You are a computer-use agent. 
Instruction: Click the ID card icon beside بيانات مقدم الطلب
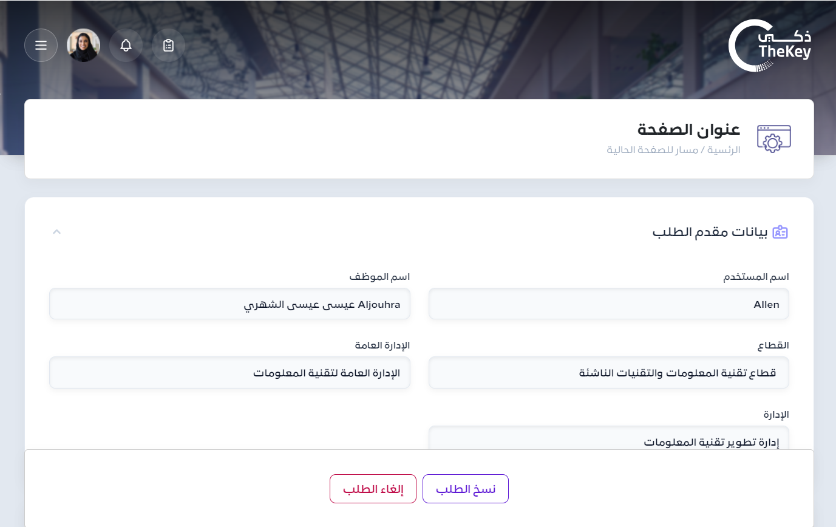tap(780, 232)
